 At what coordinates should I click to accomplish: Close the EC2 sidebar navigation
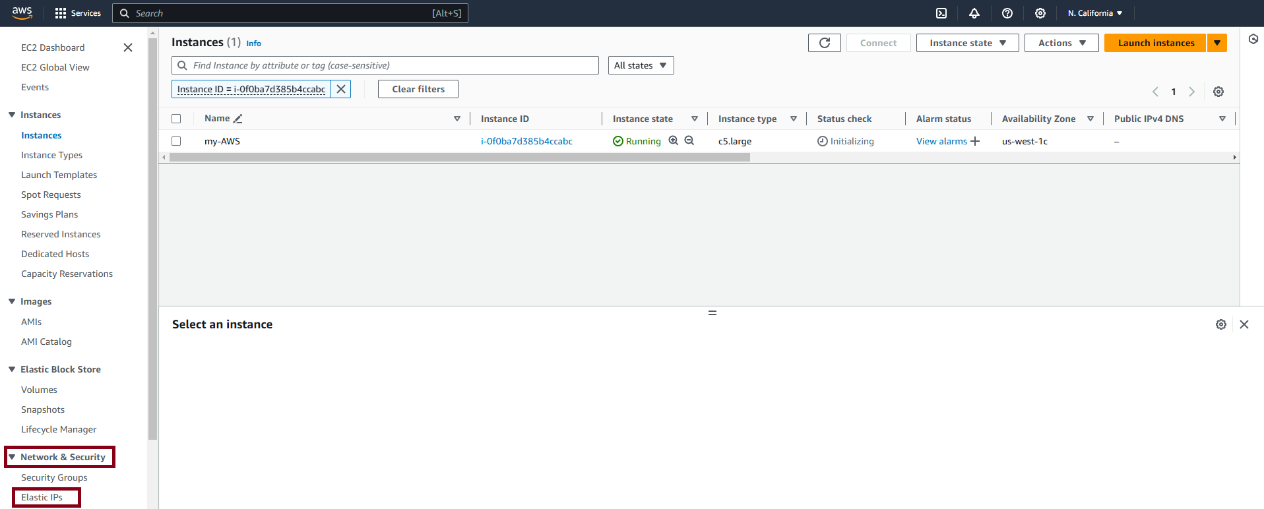click(x=128, y=47)
